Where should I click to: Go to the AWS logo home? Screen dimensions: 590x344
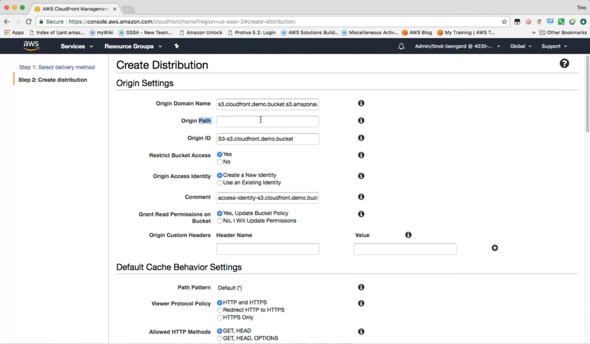point(31,46)
